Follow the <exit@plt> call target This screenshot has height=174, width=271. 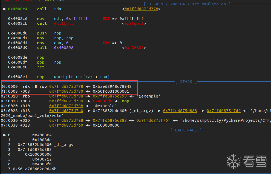click(134, 23)
